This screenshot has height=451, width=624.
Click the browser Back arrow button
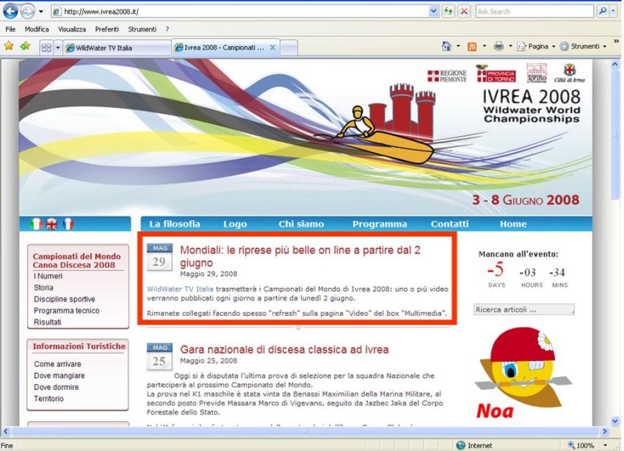tap(10, 12)
